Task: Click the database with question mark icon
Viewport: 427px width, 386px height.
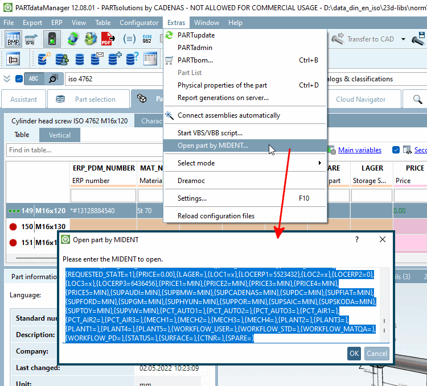Action: pyautogui.click(x=132, y=59)
